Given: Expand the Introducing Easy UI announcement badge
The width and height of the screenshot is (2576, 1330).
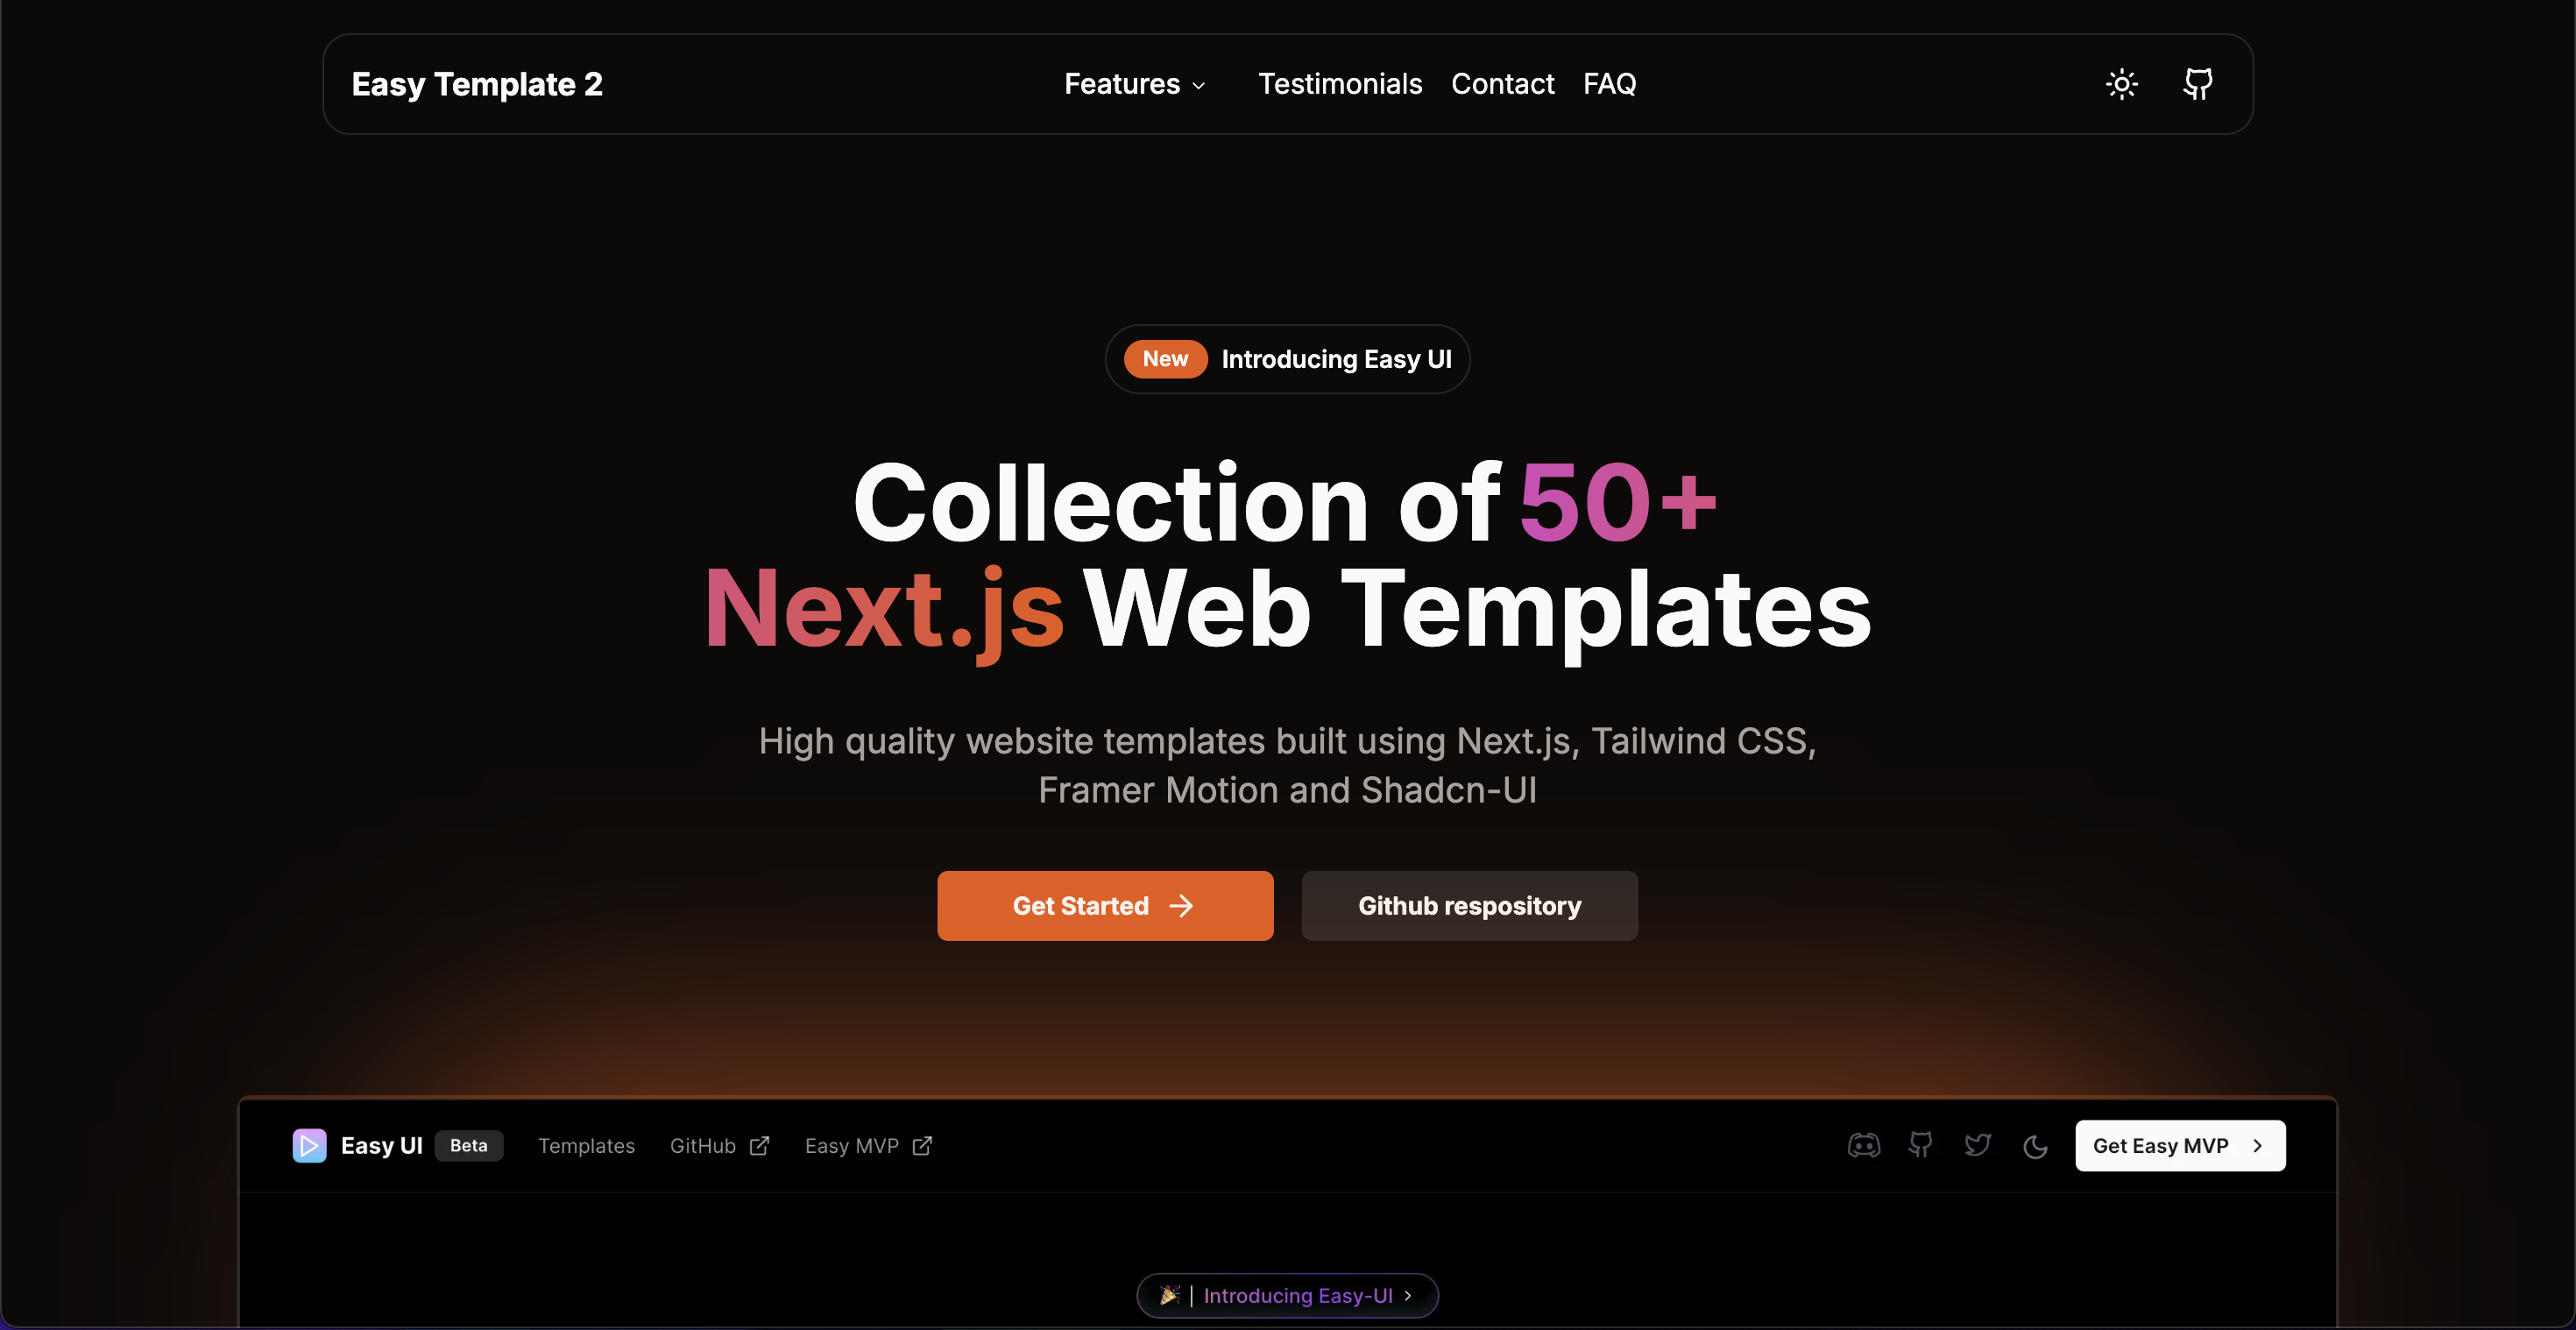Looking at the screenshot, I should point(1287,358).
